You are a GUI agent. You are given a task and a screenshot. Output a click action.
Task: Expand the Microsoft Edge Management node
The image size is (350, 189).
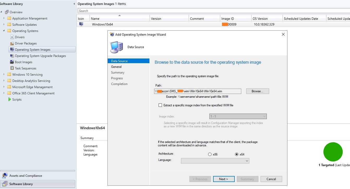point(4,87)
